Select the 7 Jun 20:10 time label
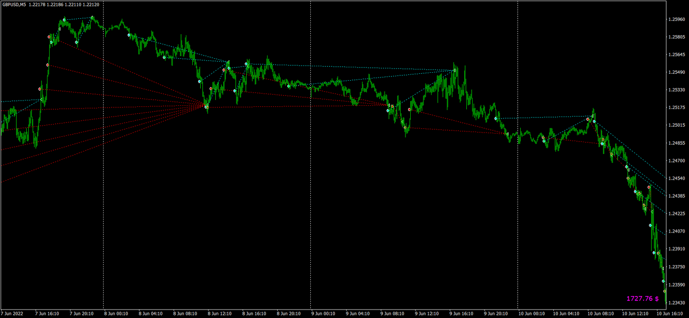 coord(82,314)
